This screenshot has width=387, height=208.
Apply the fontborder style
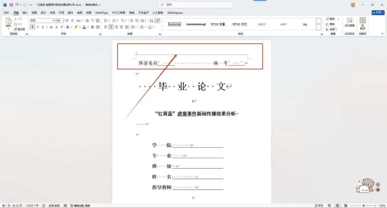174,24
